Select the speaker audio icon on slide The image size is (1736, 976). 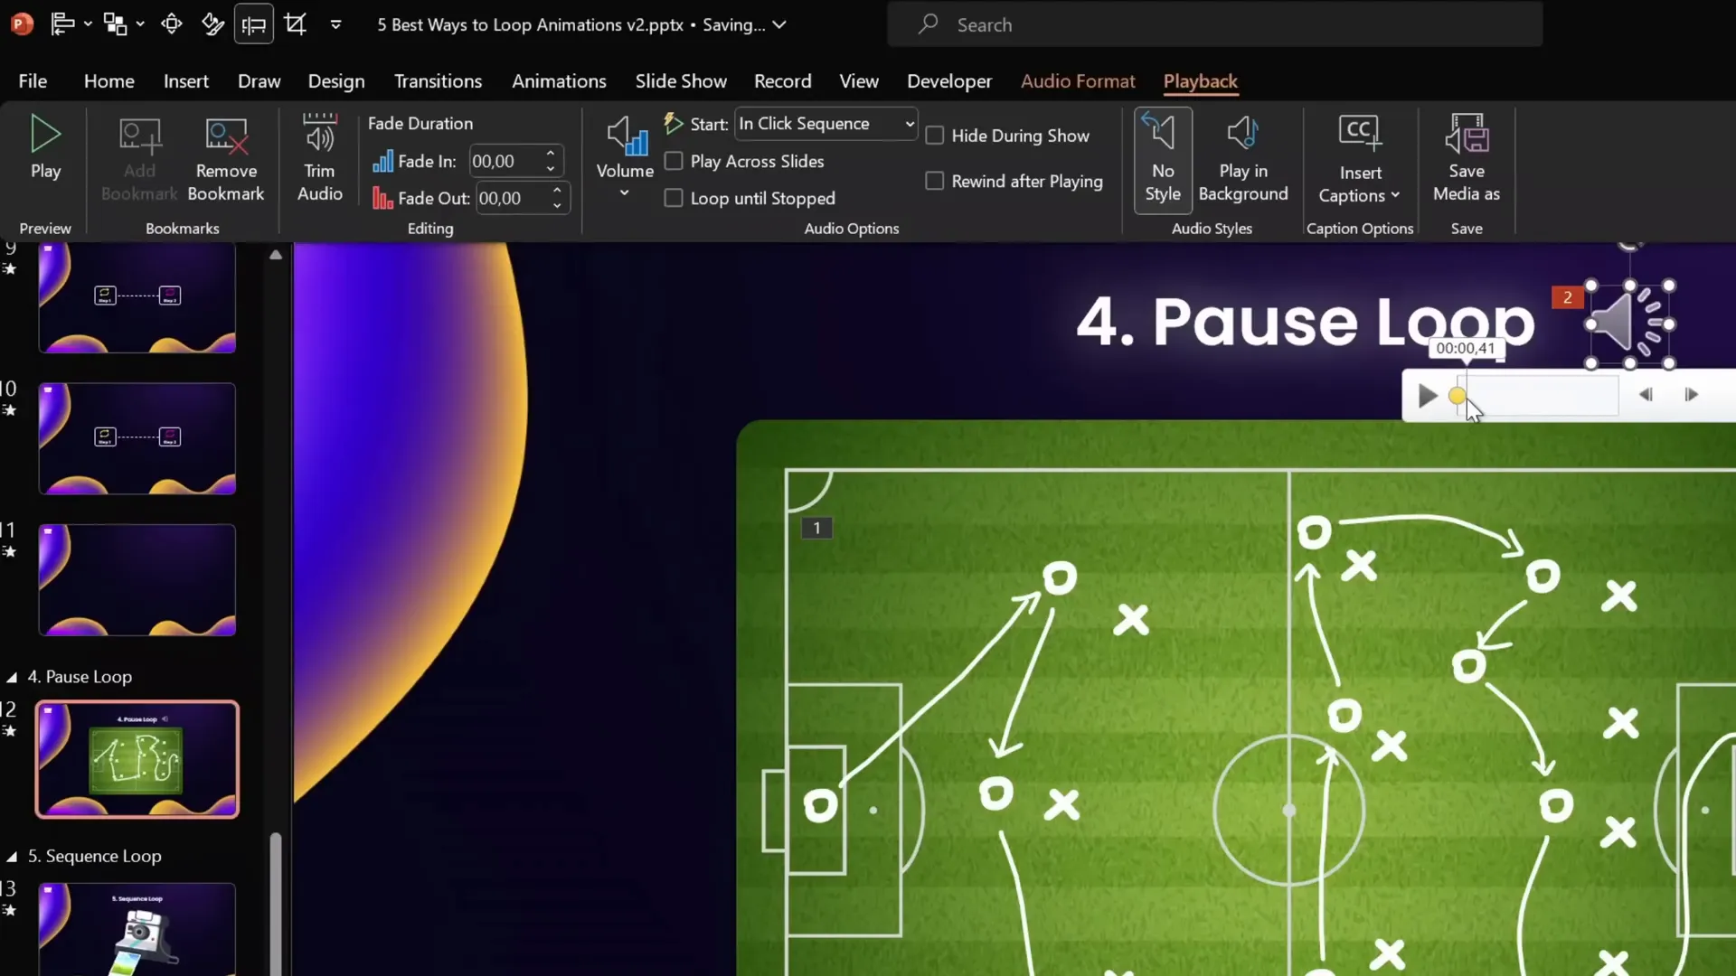1629,324
